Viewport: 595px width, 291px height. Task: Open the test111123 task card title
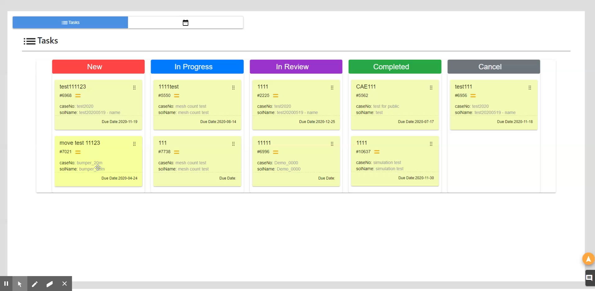click(x=73, y=87)
